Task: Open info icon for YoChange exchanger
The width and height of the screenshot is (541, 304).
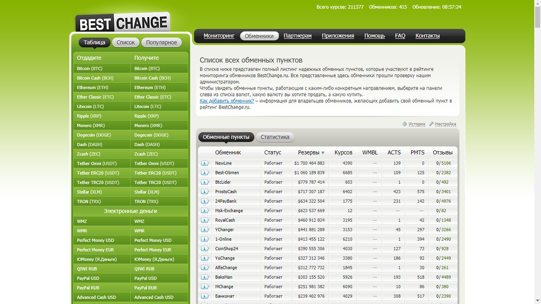Action: [x=205, y=258]
